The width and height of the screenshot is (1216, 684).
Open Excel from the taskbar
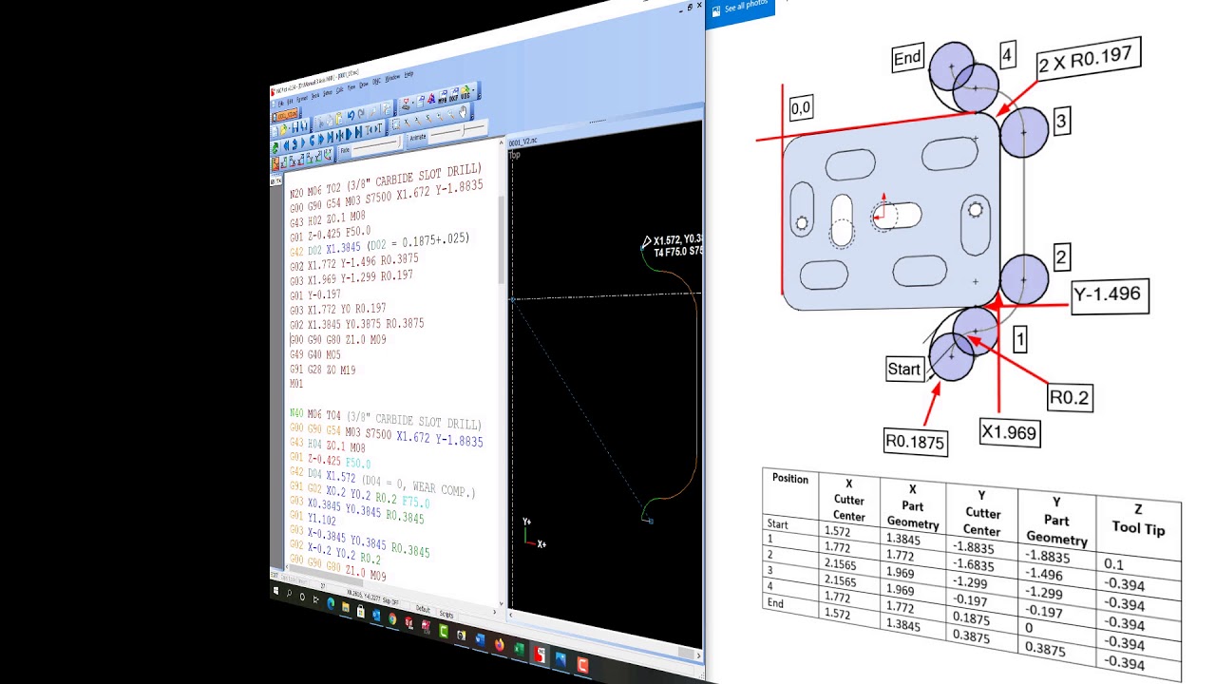[519, 650]
